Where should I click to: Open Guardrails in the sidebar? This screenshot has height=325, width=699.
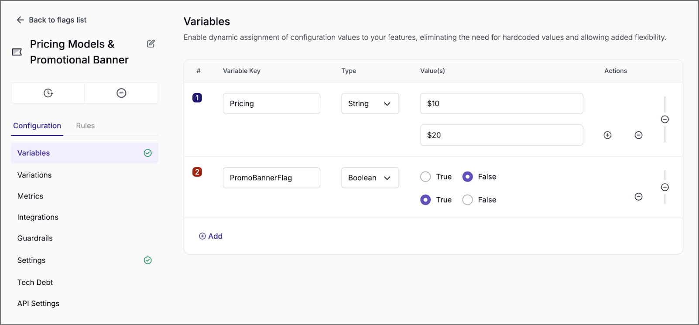[x=35, y=238]
